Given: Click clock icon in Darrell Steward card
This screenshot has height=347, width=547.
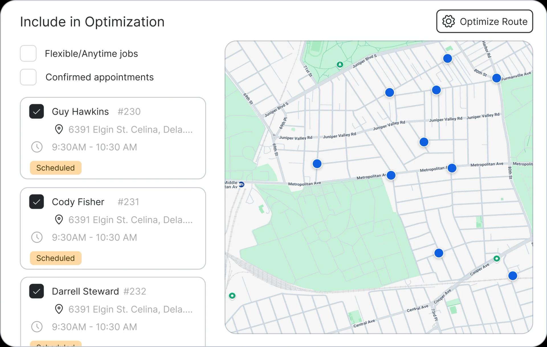Looking at the screenshot, I should pos(37,327).
